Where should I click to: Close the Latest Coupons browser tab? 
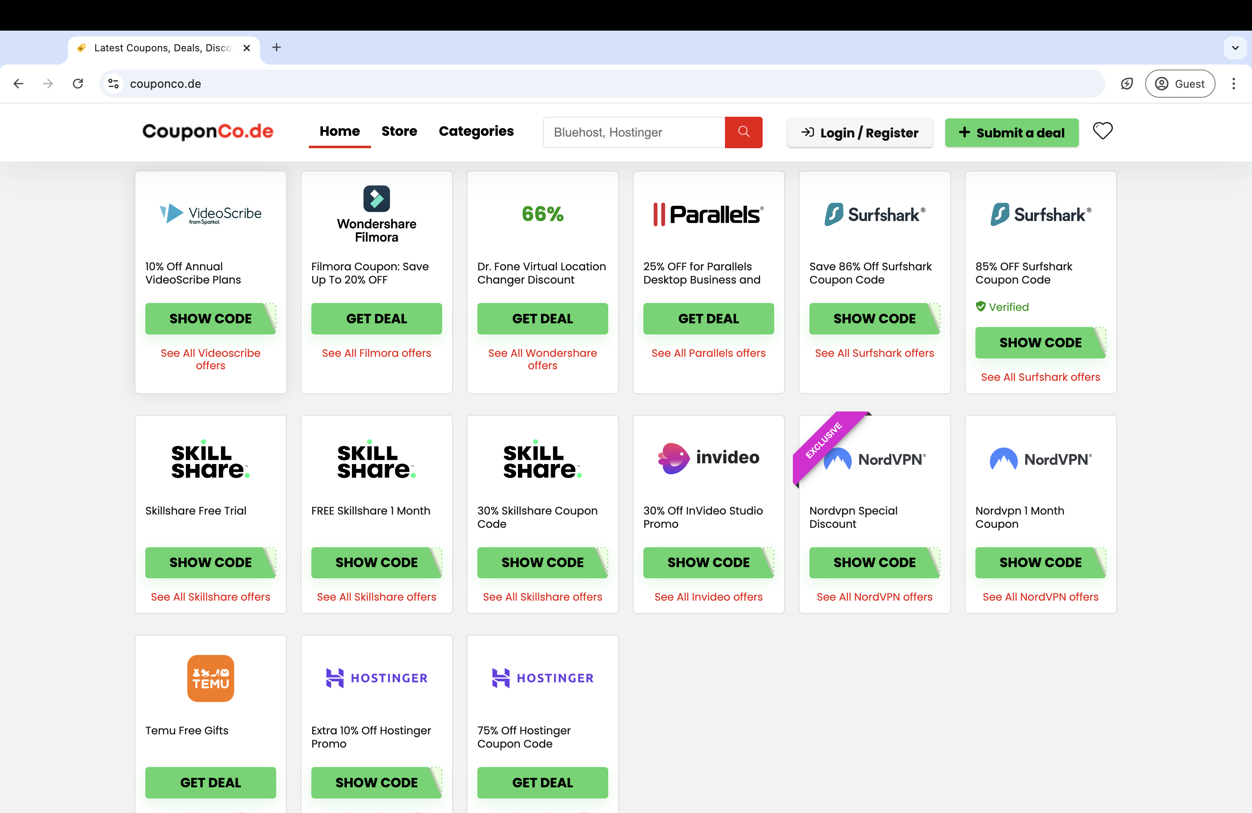pyautogui.click(x=246, y=48)
